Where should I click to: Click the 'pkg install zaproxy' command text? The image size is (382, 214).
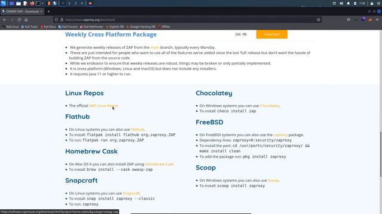(264, 156)
